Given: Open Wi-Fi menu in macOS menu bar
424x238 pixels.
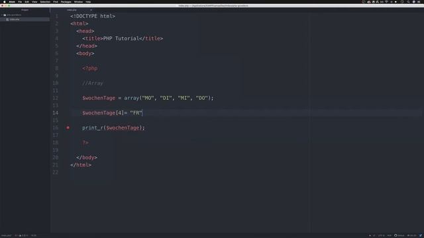Looking at the screenshot, I should pyautogui.click(x=386, y=2).
